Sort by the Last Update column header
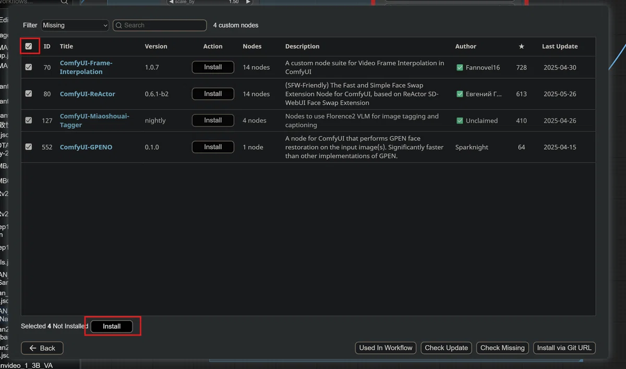This screenshot has width=626, height=369. [560, 46]
